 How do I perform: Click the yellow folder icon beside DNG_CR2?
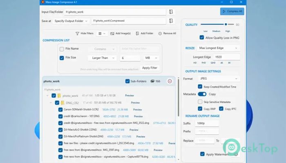(62, 102)
